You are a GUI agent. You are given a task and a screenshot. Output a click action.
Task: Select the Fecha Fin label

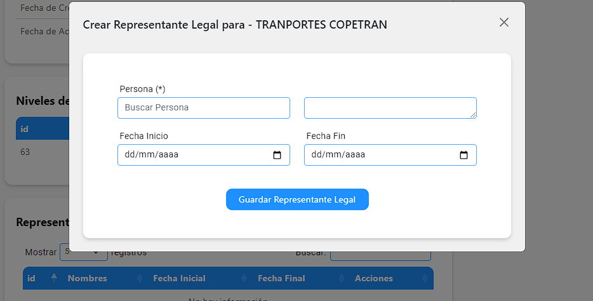(326, 136)
